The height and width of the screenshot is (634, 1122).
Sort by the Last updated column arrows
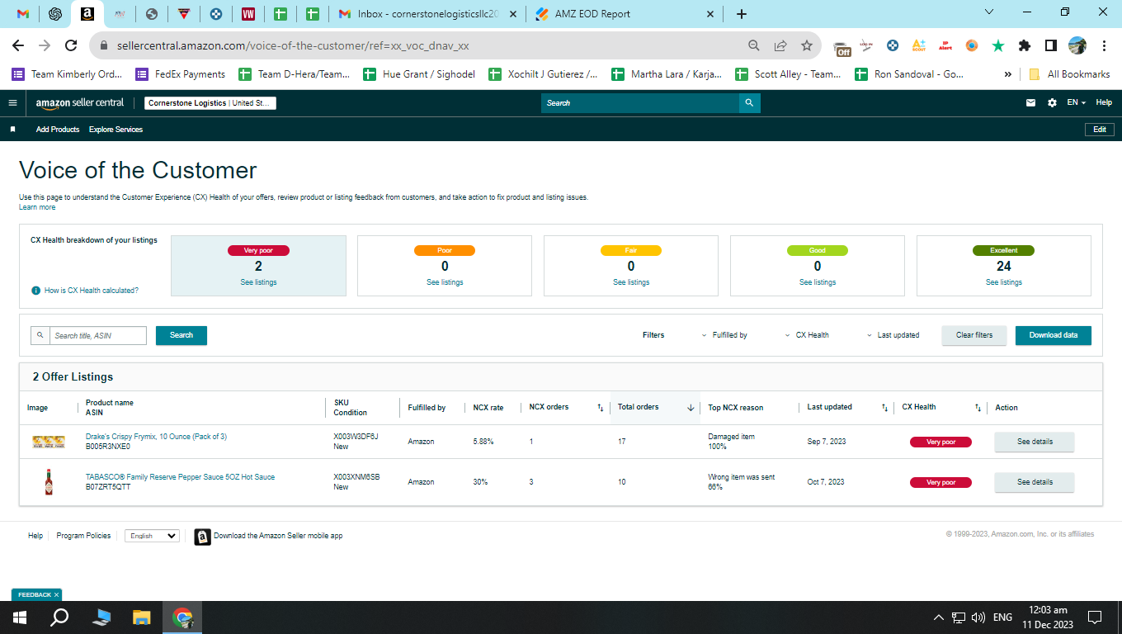click(x=885, y=408)
